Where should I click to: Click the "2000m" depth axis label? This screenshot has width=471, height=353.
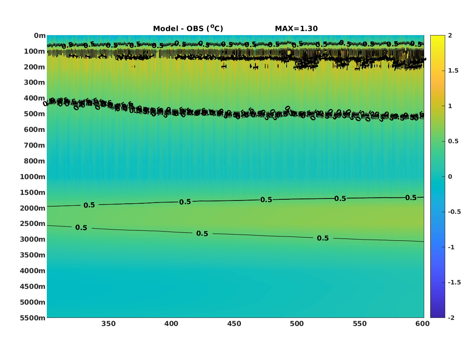click(33, 208)
